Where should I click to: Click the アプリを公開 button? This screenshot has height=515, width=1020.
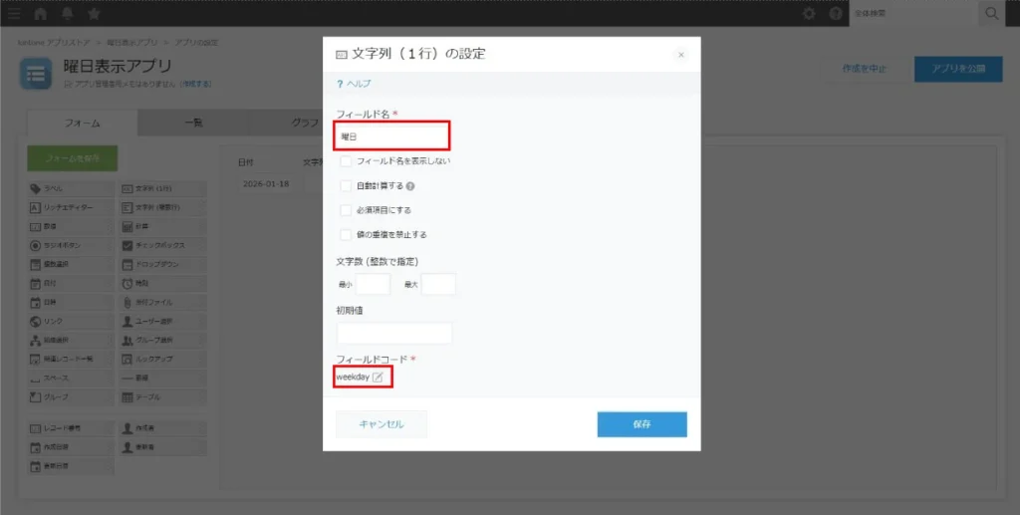958,69
